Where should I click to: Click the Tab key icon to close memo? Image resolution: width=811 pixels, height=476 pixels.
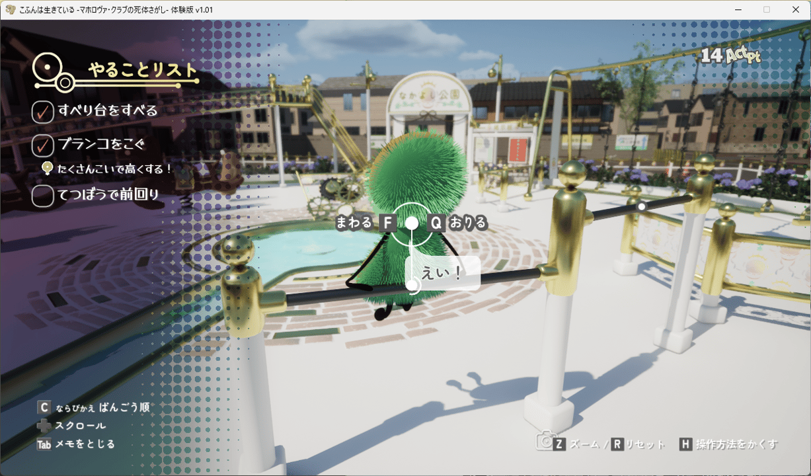pos(44,444)
